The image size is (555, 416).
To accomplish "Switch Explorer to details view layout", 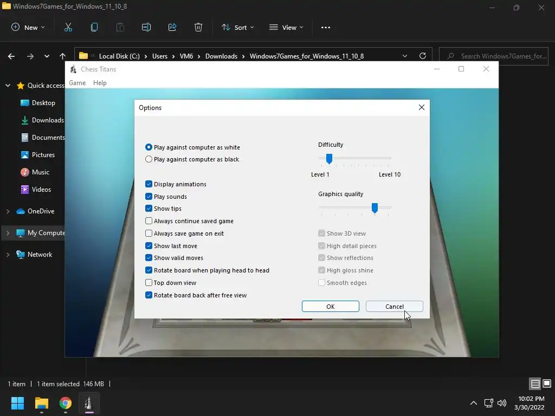I will pyautogui.click(x=535, y=384).
